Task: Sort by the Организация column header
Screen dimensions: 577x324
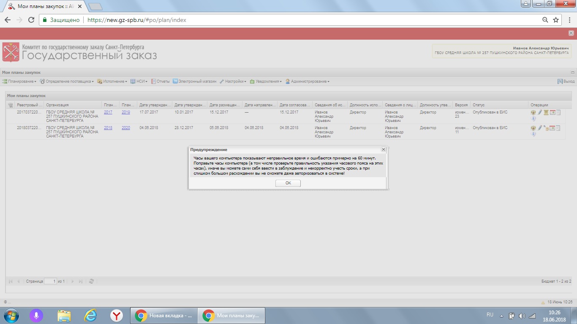Action: [x=73, y=105]
